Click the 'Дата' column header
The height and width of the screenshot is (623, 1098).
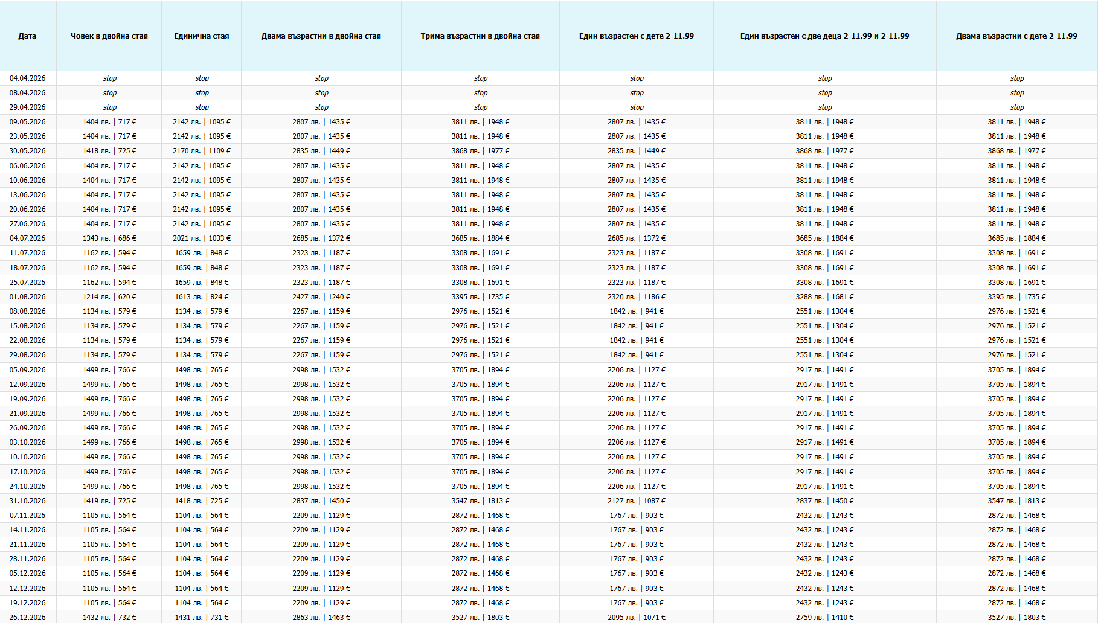(x=27, y=36)
